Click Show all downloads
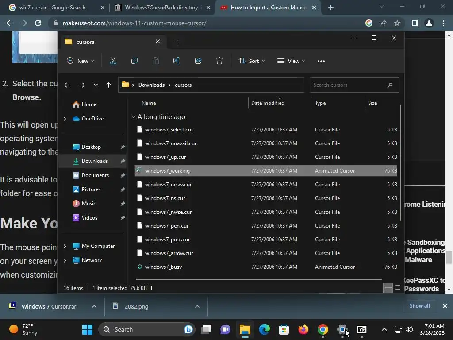This screenshot has width=453, height=340. tap(419, 306)
